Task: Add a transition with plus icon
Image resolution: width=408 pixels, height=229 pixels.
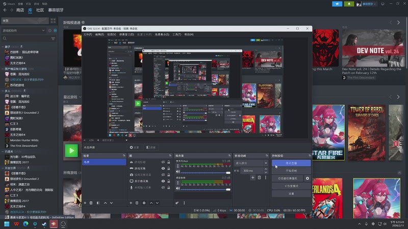Action: pos(252,178)
